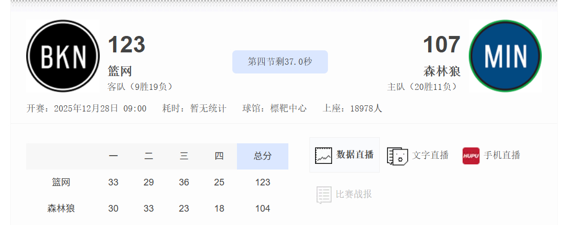This screenshot has width=569, height=225.
Task: Click the Nets second quarter score 29
Action: (149, 182)
